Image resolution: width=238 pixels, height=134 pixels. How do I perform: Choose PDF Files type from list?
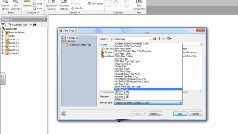[148, 69]
